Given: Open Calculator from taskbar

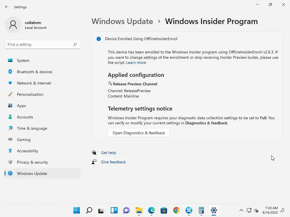Looking at the screenshot, I should coord(201,210).
